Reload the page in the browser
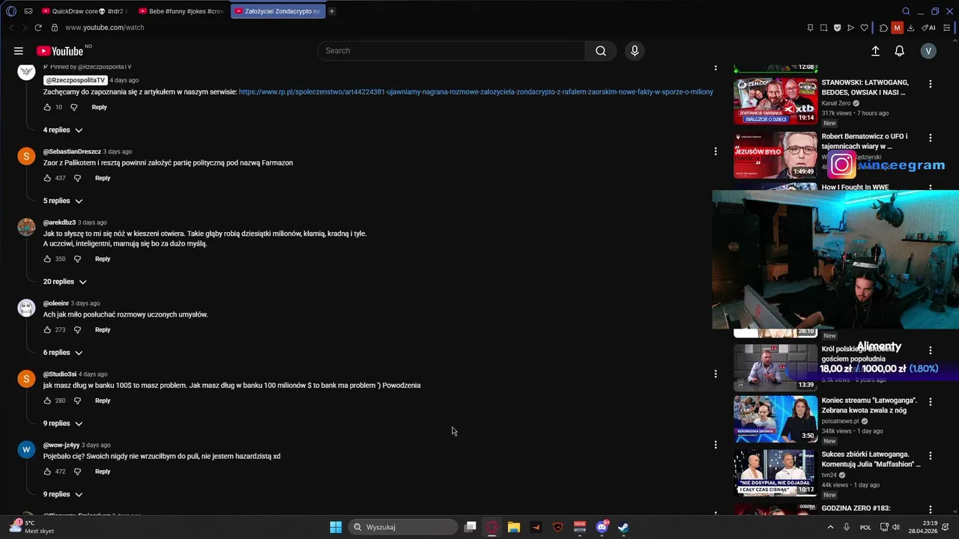The width and height of the screenshot is (959, 539). 38,28
